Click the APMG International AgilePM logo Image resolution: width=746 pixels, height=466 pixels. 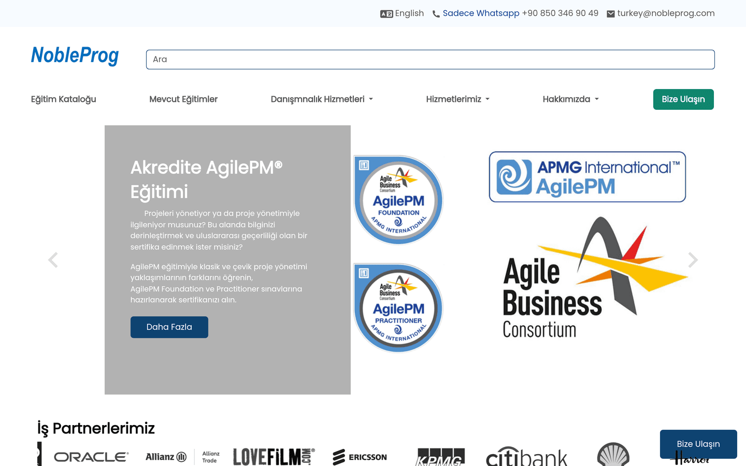[587, 177]
